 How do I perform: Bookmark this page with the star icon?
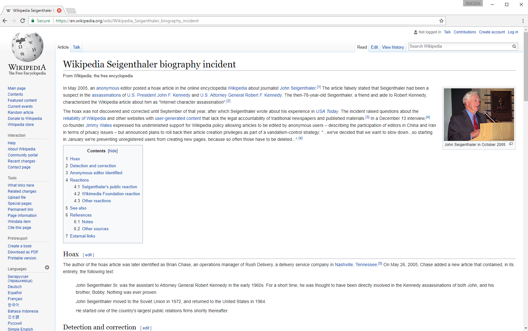[441, 21]
